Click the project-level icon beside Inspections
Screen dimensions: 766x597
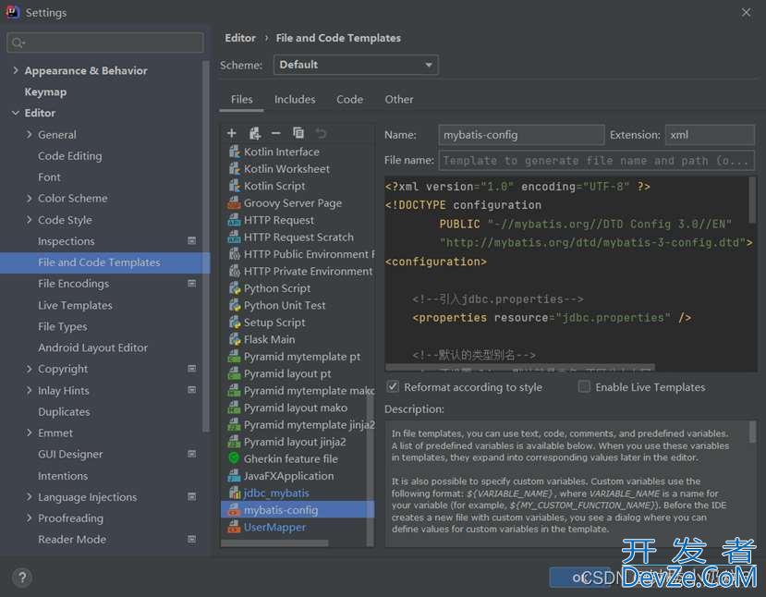point(192,241)
